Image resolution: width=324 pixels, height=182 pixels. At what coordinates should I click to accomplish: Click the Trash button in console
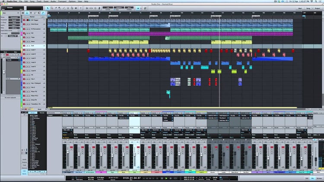pos(24,165)
